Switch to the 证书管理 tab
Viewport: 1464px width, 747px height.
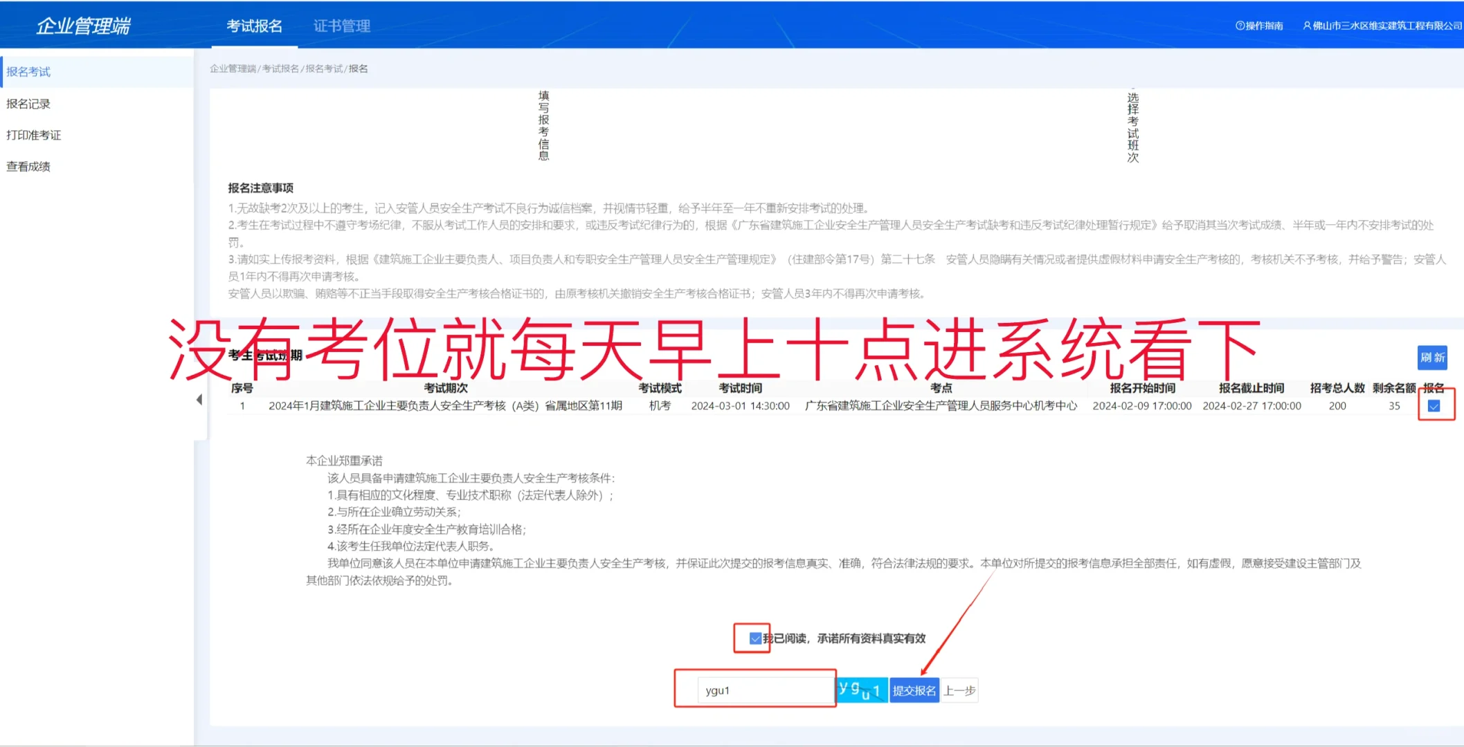tap(342, 26)
